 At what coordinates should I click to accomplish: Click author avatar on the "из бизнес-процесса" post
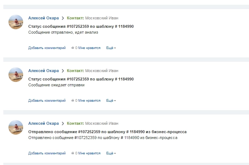(16, 127)
